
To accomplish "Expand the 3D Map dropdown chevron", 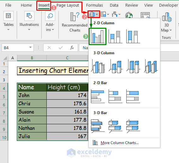I will (x=170, y=30).
